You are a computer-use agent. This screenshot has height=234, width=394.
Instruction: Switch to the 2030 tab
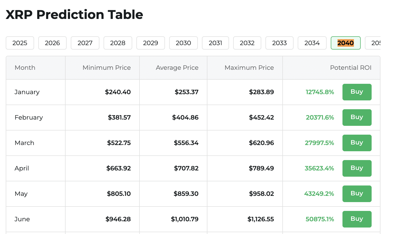pos(183,43)
